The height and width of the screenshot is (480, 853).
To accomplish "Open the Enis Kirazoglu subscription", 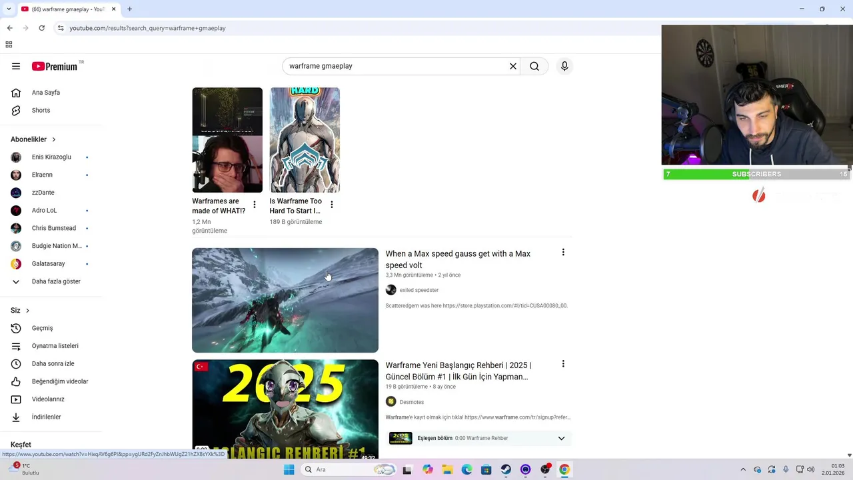I will click(51, 157).
